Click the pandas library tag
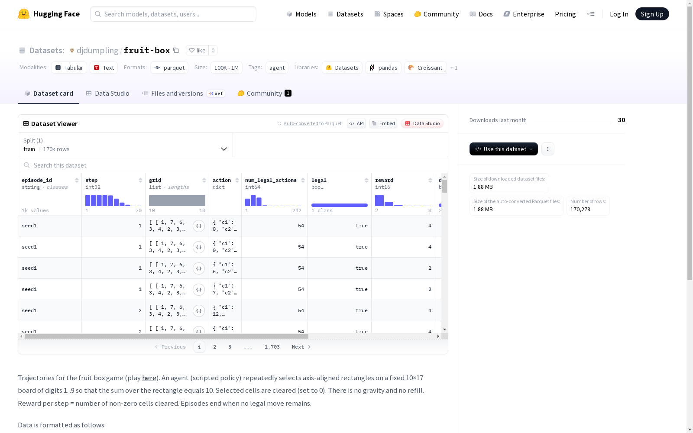The width and height of the screenshot is (693, 433). click(383, 68)
